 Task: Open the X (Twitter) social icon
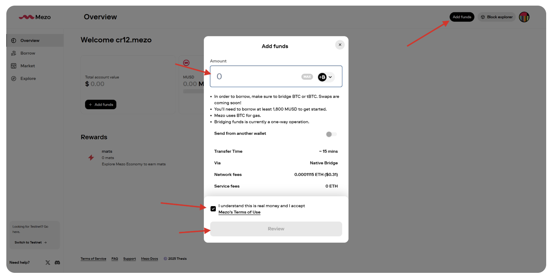pos(48,262)
